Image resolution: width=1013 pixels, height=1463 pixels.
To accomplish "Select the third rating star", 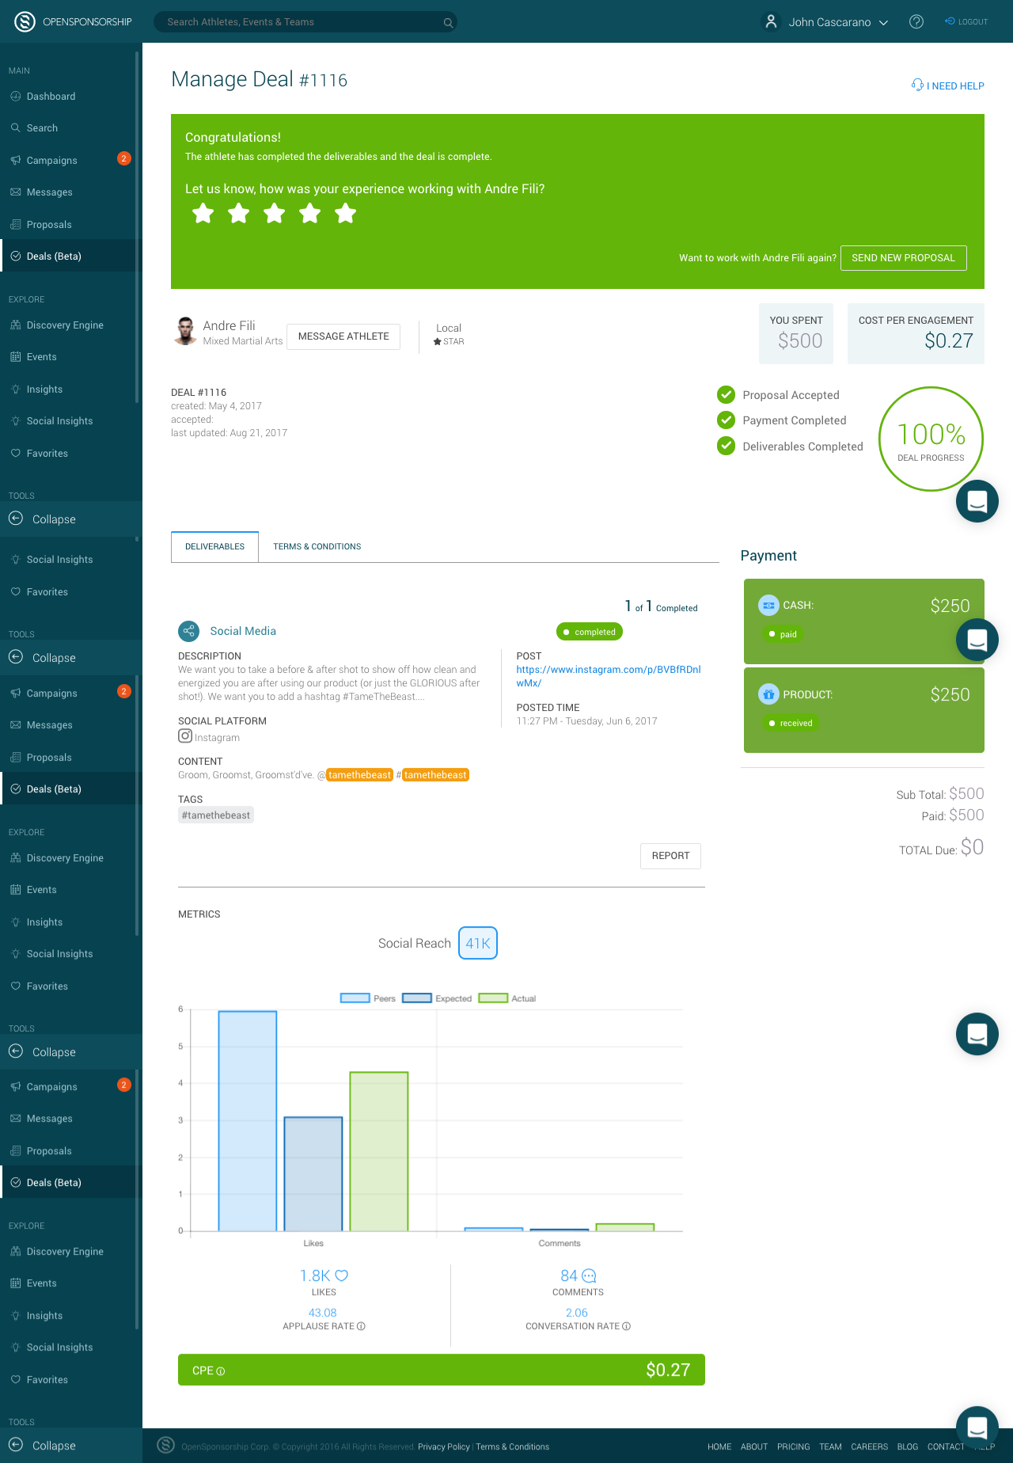I will (275, 213).
